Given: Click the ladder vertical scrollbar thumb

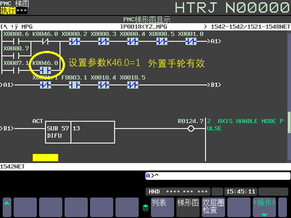Looking at the screenshot, I should tap(289, 122).
